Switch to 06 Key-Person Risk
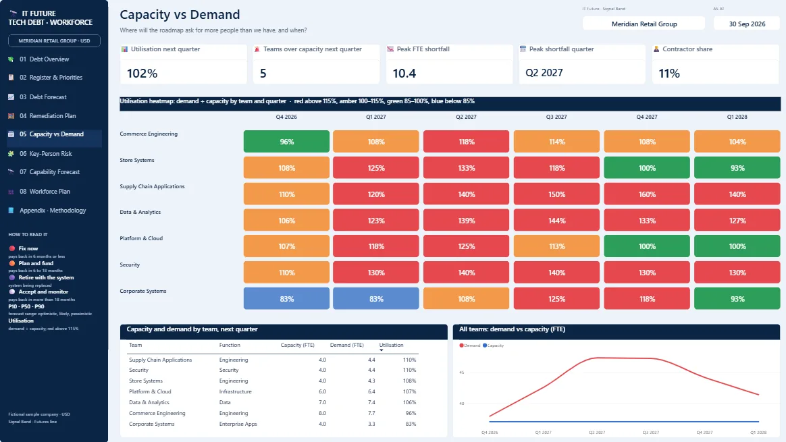This screenshot has width=786, height=442. coord(46,154)
